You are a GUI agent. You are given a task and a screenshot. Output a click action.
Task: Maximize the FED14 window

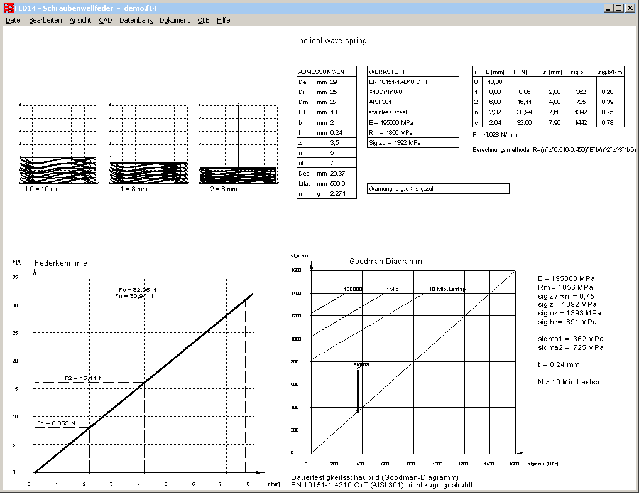click(619, 8)
